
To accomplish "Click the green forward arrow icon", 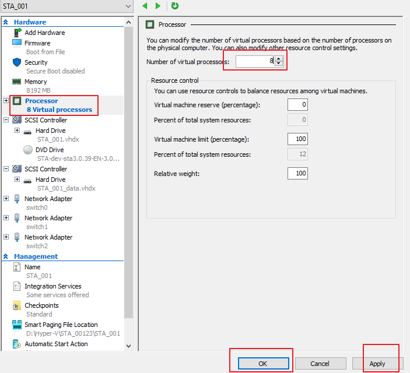I will [157, 6].
